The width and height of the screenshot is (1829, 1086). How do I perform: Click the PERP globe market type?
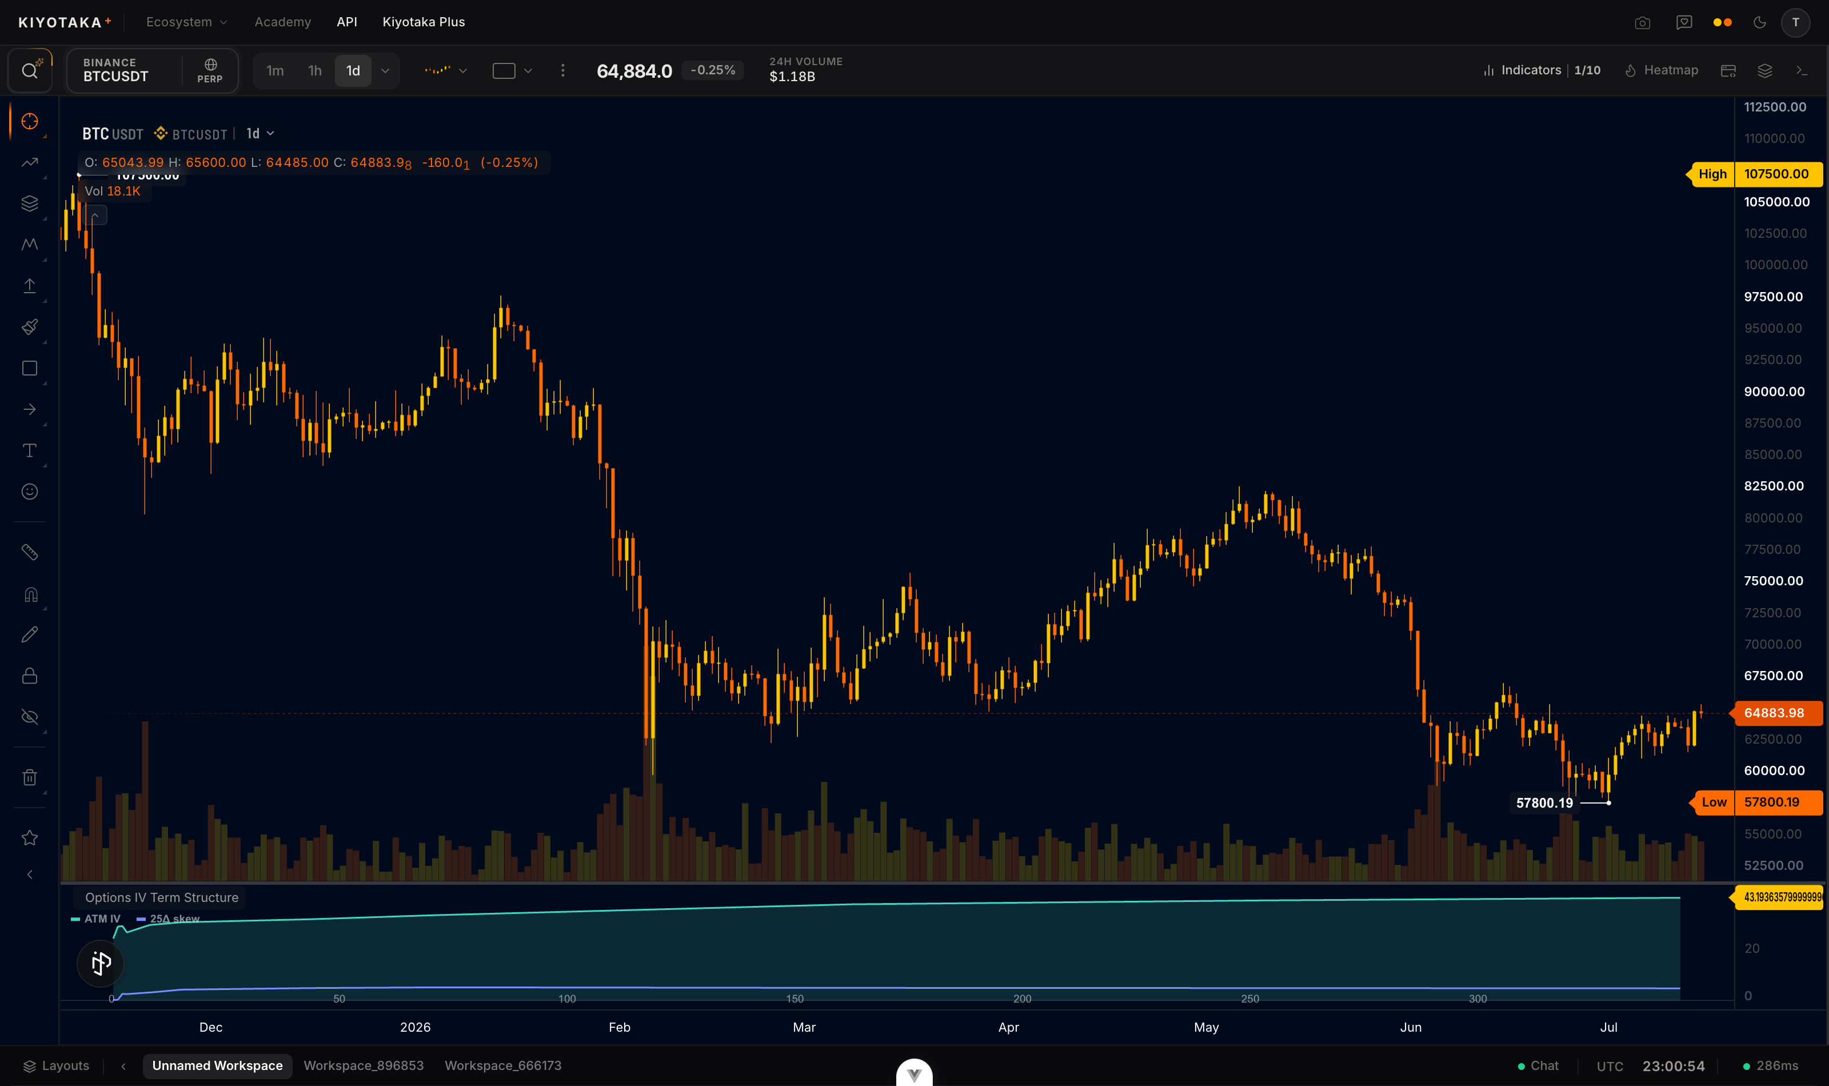(x=210, y=71)
